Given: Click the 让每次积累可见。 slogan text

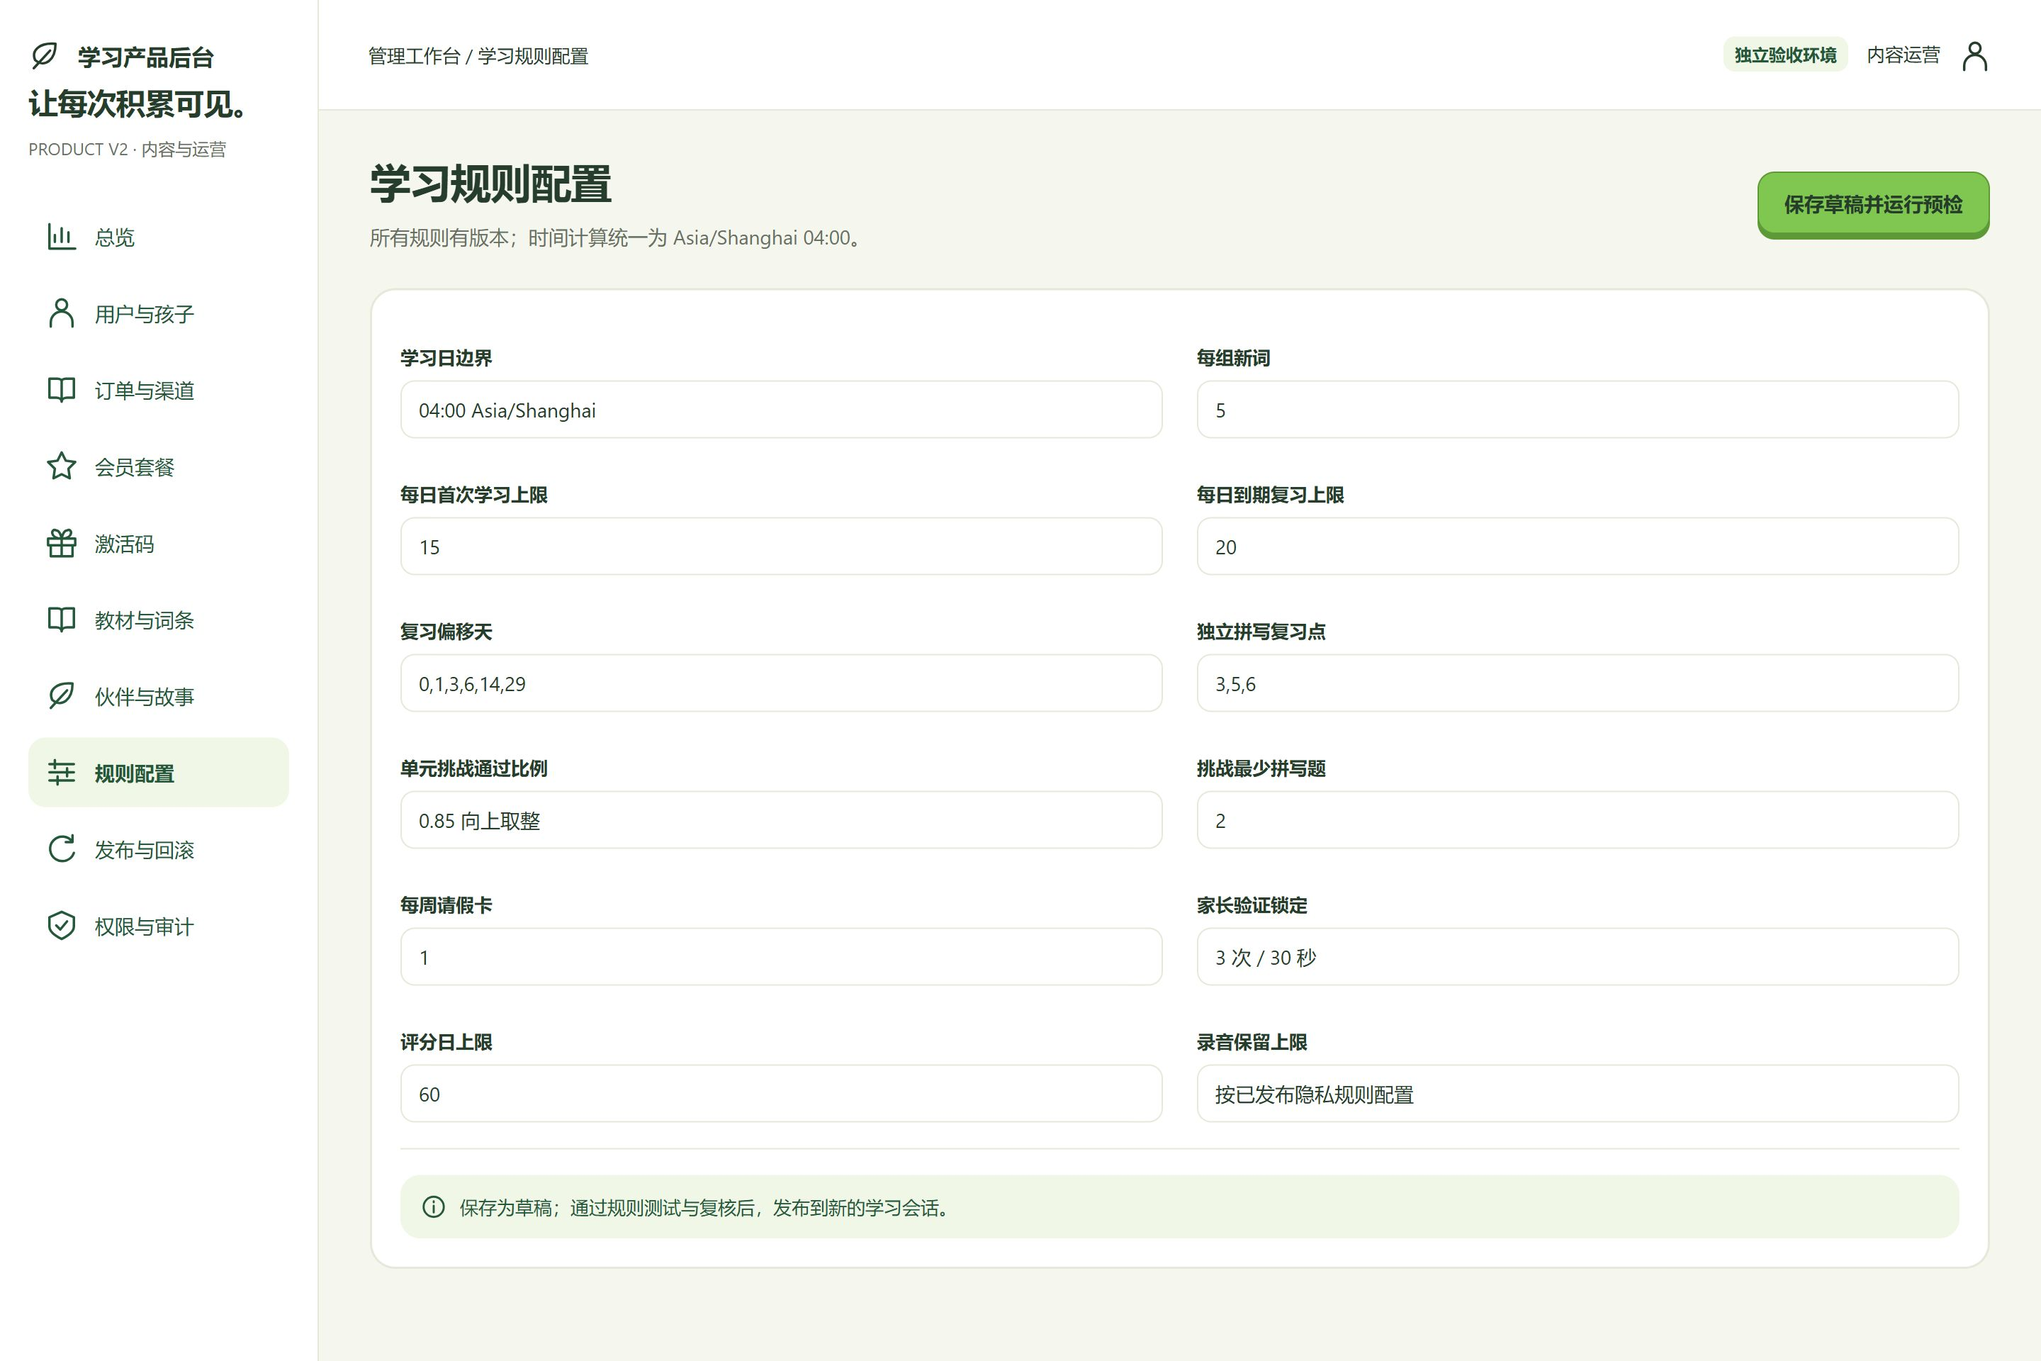Looking at the screenshot, I should pyautogui.click(x=139, y=104).
